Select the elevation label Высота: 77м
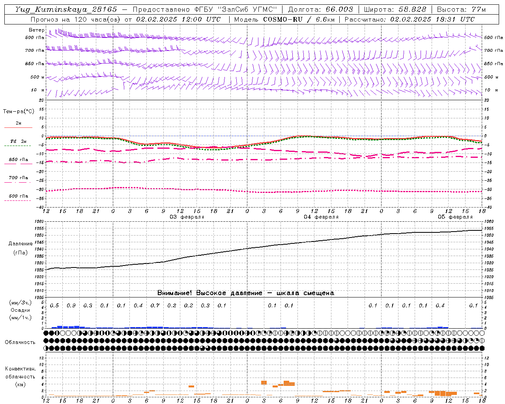505x404 pixels. pyautogui.click(x=461, y=10)
